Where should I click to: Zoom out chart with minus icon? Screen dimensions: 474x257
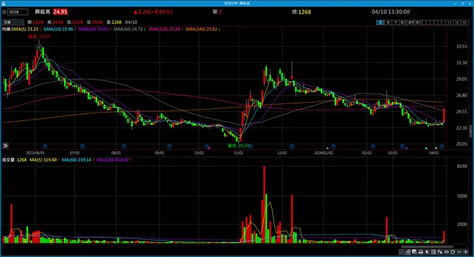[459, 252]
